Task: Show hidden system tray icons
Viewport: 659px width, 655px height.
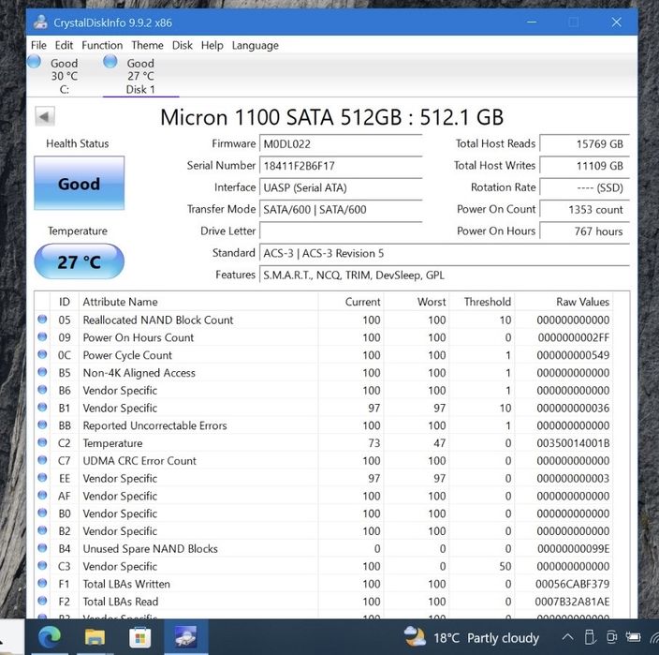Action: point(567,637)
